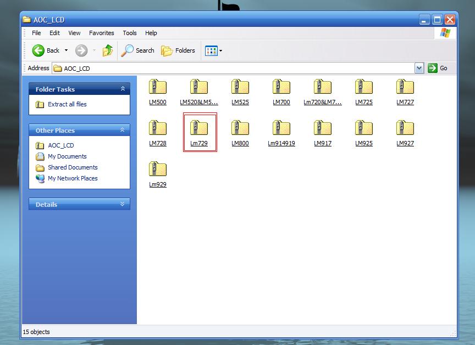Image resolution: width=475 pixels, height=345 pixels.
Task: Select the LM800 zipped folder icon
Action: click(240, 128)
